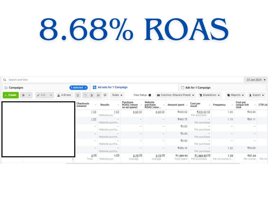This screenshot has height=201, width=268.
Task: Start an A/B test
Action: [x=64, y=95]
